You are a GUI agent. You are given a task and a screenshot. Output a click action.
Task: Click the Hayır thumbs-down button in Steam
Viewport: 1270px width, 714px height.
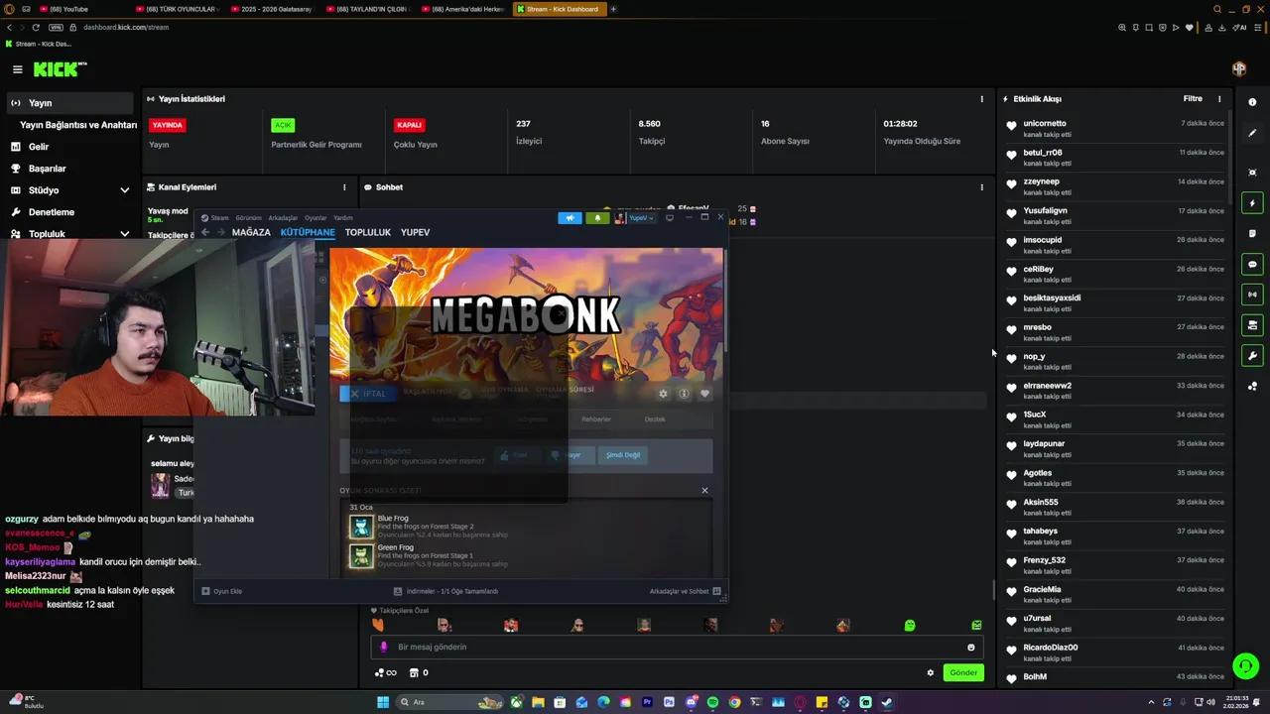pyautogui.click(x=568, y=455)
